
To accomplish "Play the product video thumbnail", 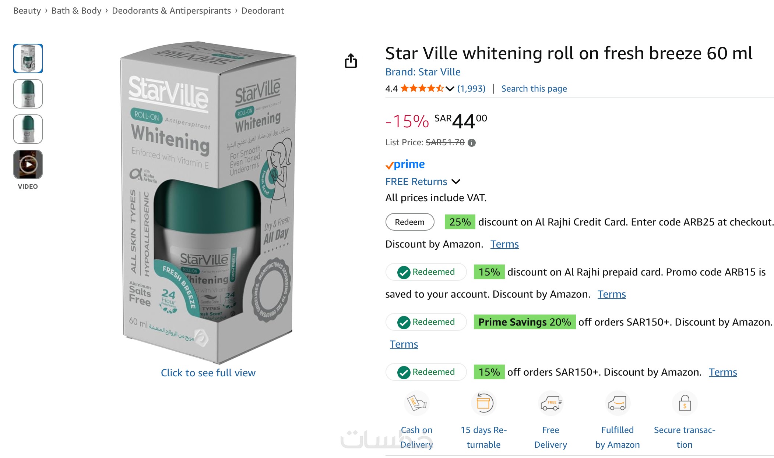I will (28, 164).
